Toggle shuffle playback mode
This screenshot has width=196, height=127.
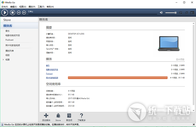[181, 13]
